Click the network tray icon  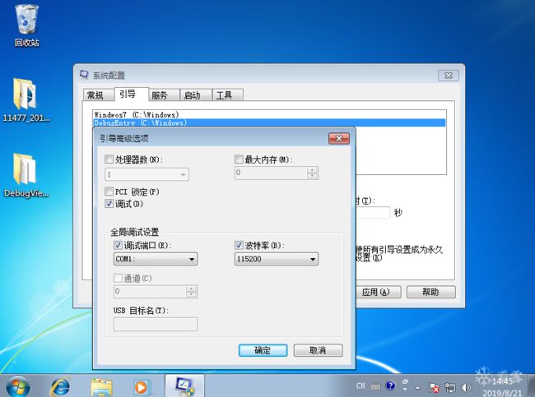450,387
